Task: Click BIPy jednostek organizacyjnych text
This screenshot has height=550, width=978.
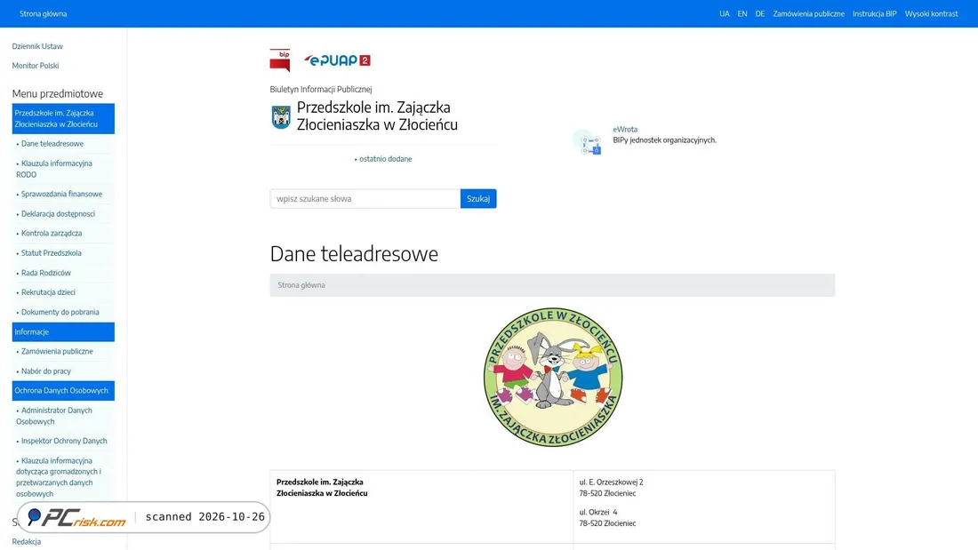Action: pos(664,140)
